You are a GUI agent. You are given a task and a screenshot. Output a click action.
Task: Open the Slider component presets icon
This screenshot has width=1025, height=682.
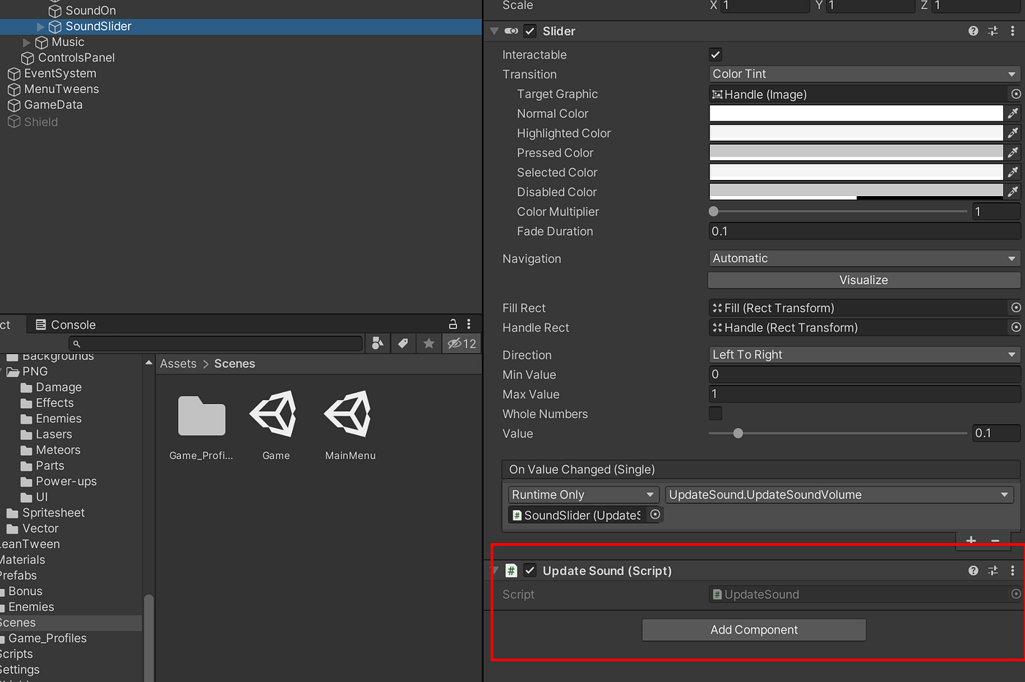993,31
